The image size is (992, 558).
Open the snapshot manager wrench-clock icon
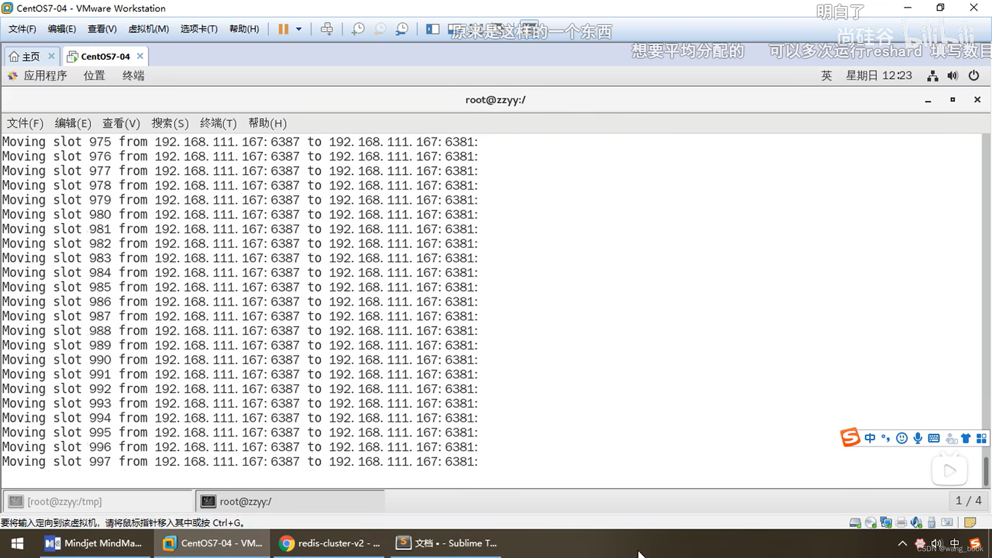tap(401, 29)
